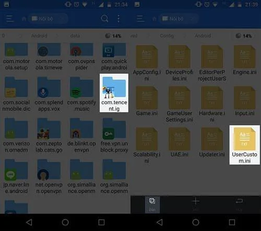Open com.spotify.music folder
Screen dimensions: 261x231
coord(81,94)
